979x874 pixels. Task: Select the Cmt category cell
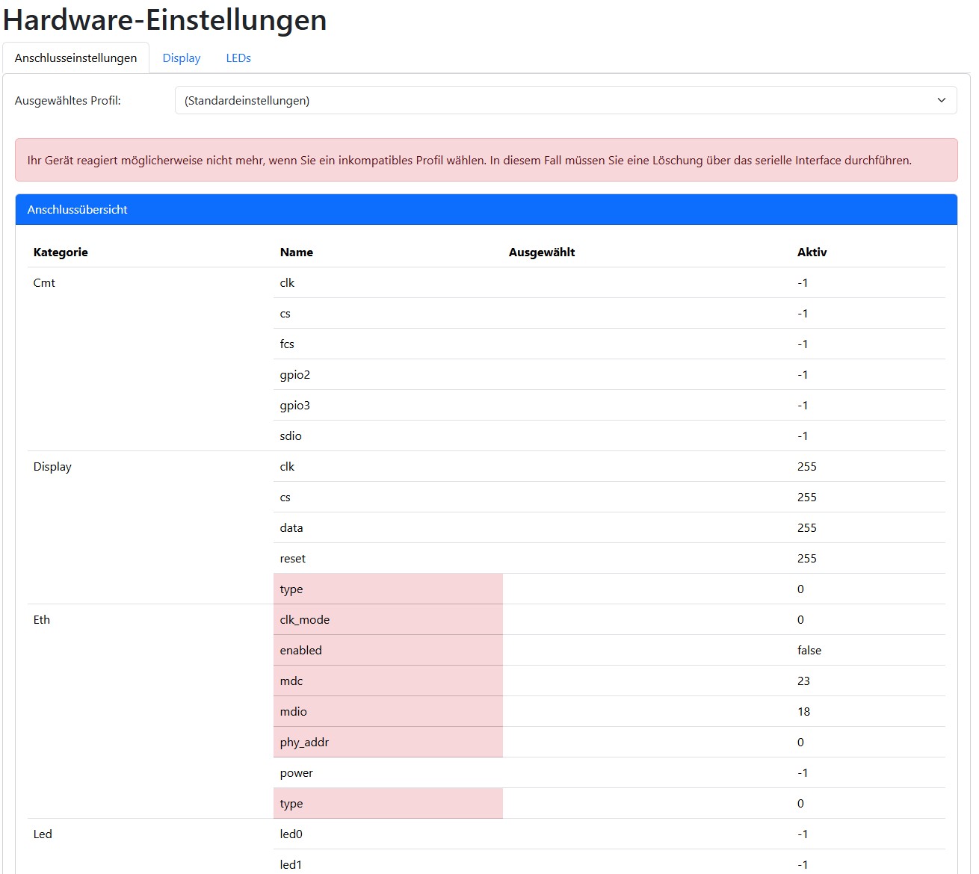point(44,283)
